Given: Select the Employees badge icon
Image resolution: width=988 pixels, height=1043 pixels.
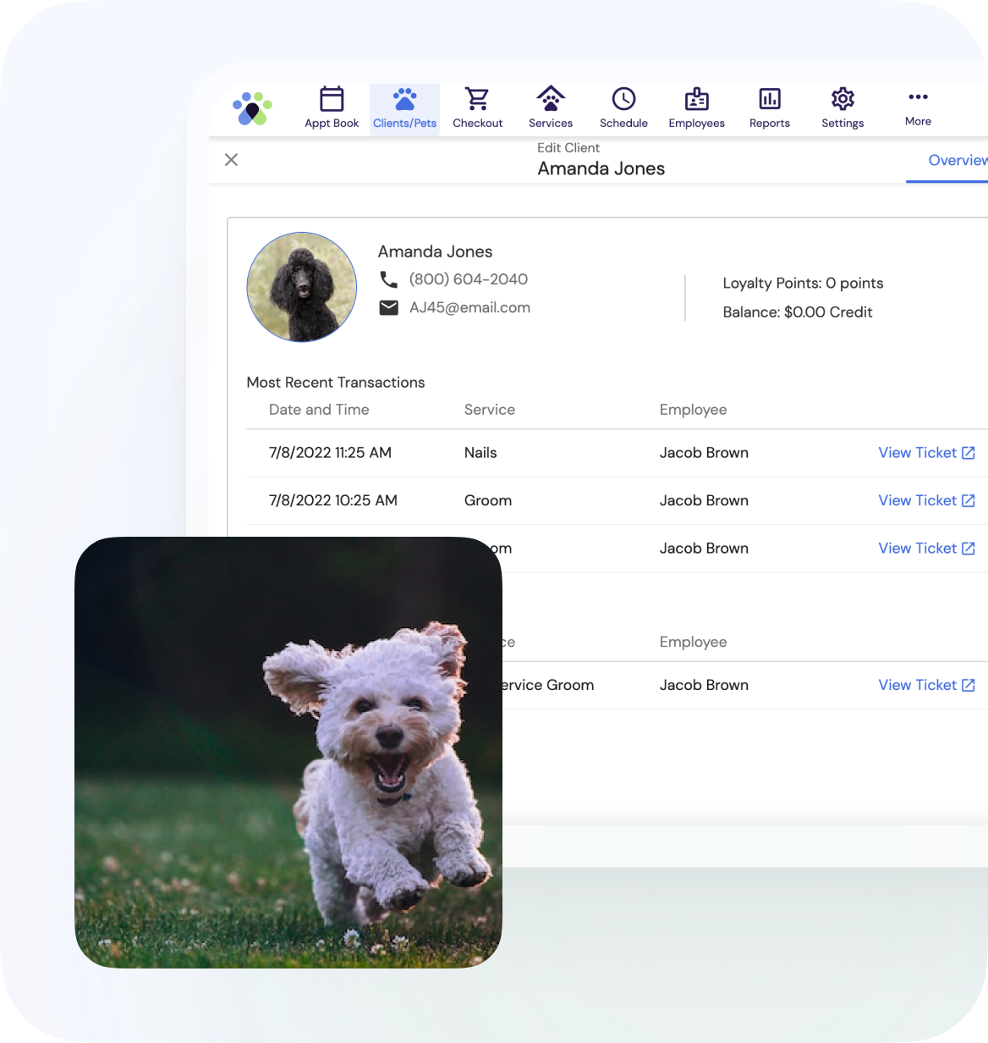Looking at the screenshot, I should tap(696, 98).
